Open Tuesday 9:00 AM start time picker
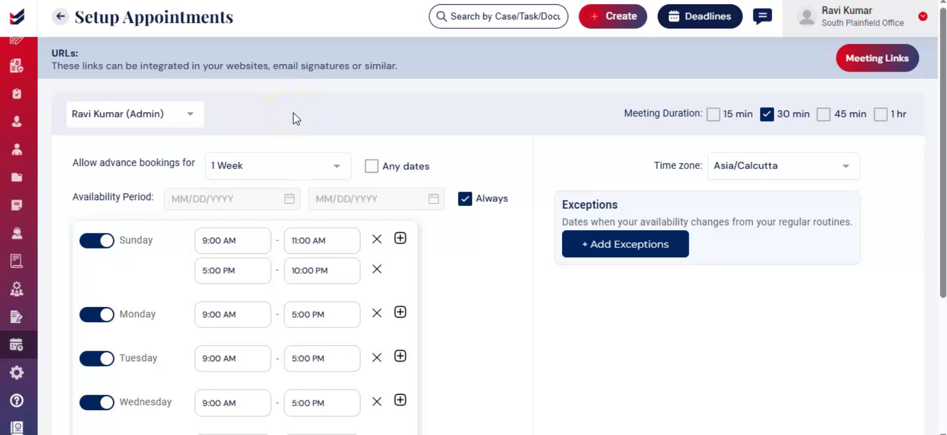947x435 pixels. click(233, 358)
